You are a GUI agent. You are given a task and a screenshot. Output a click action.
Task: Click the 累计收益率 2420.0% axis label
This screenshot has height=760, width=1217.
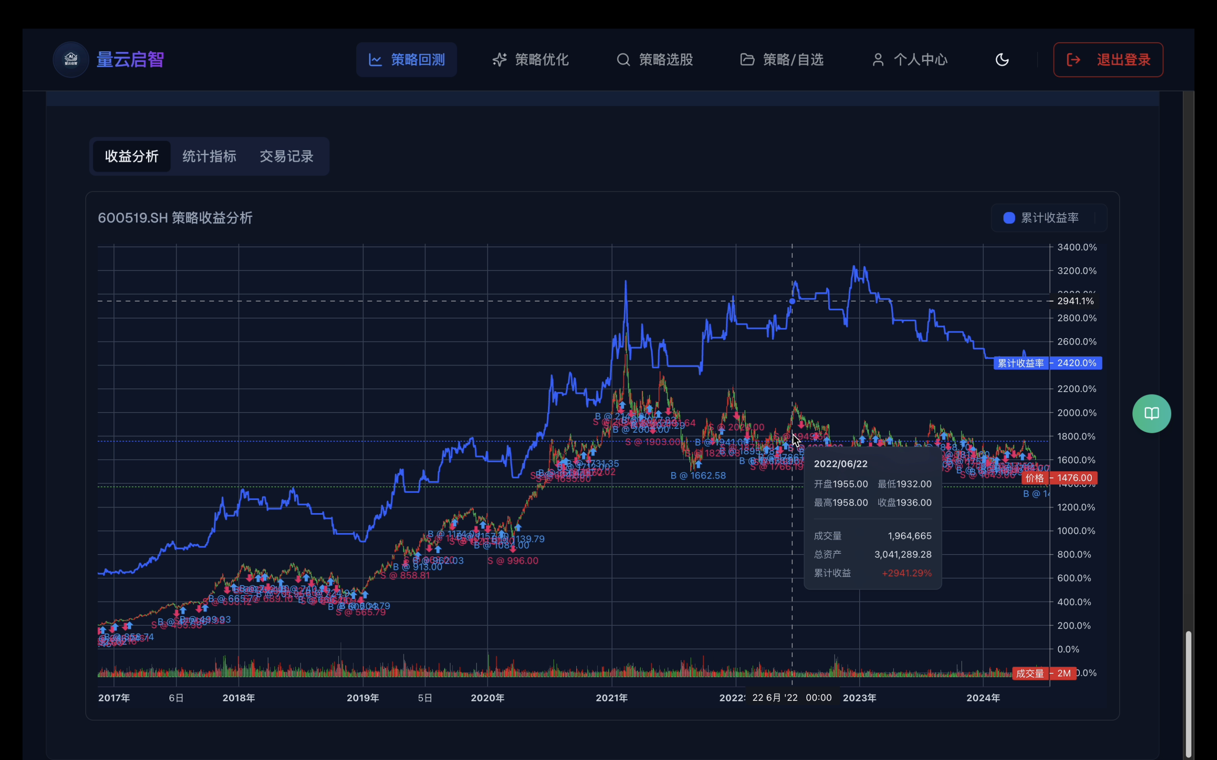(1048, 363)
